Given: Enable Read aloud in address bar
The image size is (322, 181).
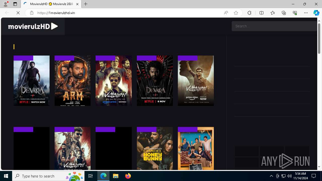Looking at the screenshot, I should click(x=226, y=13).
